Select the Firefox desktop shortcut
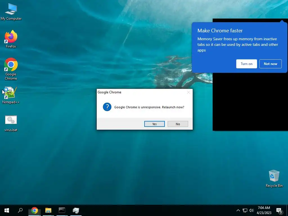The width and height of the screenshot is (288, 216). tap(11, 39)
